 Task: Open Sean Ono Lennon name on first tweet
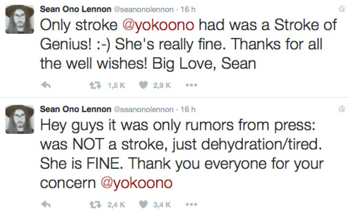click(x=75, y=9)
